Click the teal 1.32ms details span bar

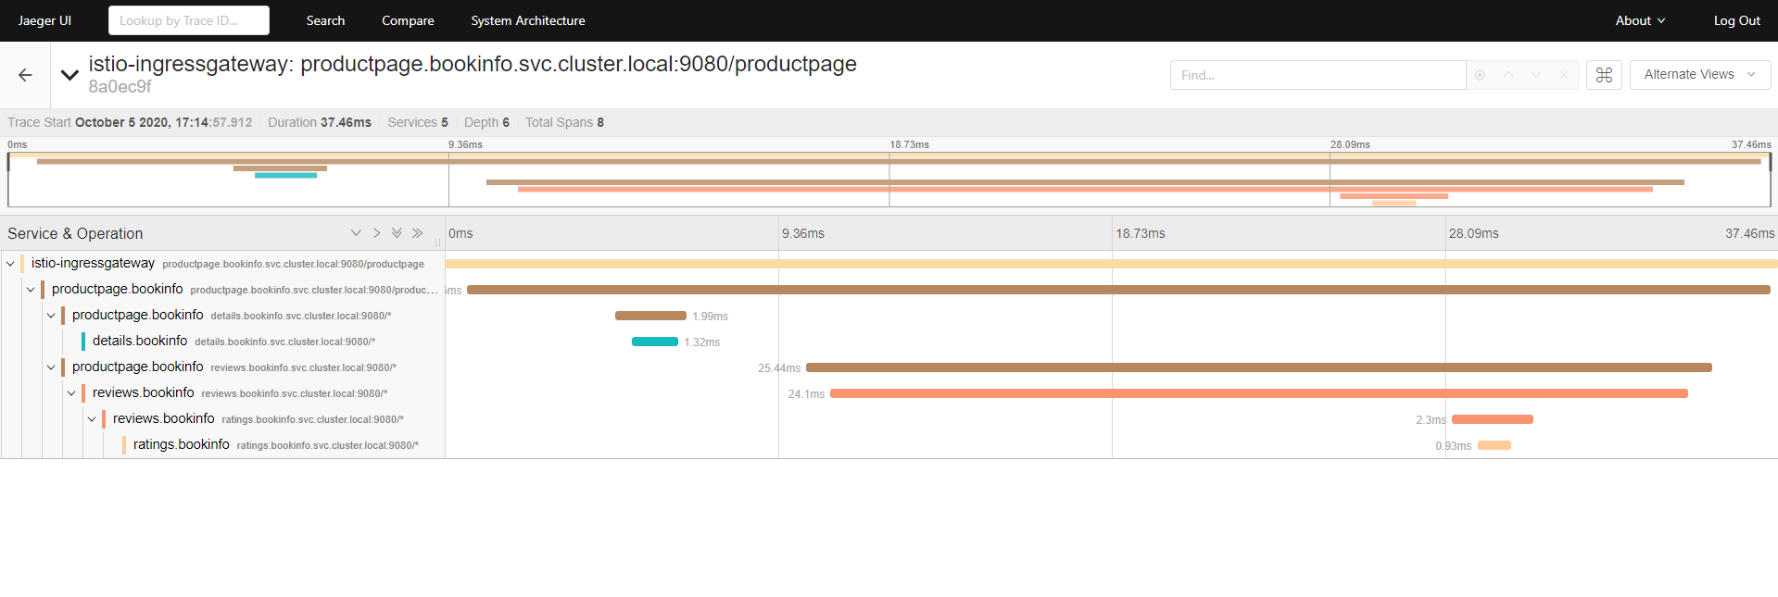(655, 342)
